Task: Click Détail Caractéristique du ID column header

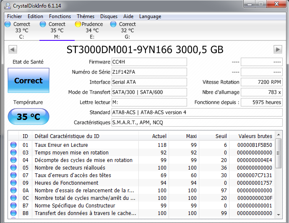Action: [x=85, y=136]
